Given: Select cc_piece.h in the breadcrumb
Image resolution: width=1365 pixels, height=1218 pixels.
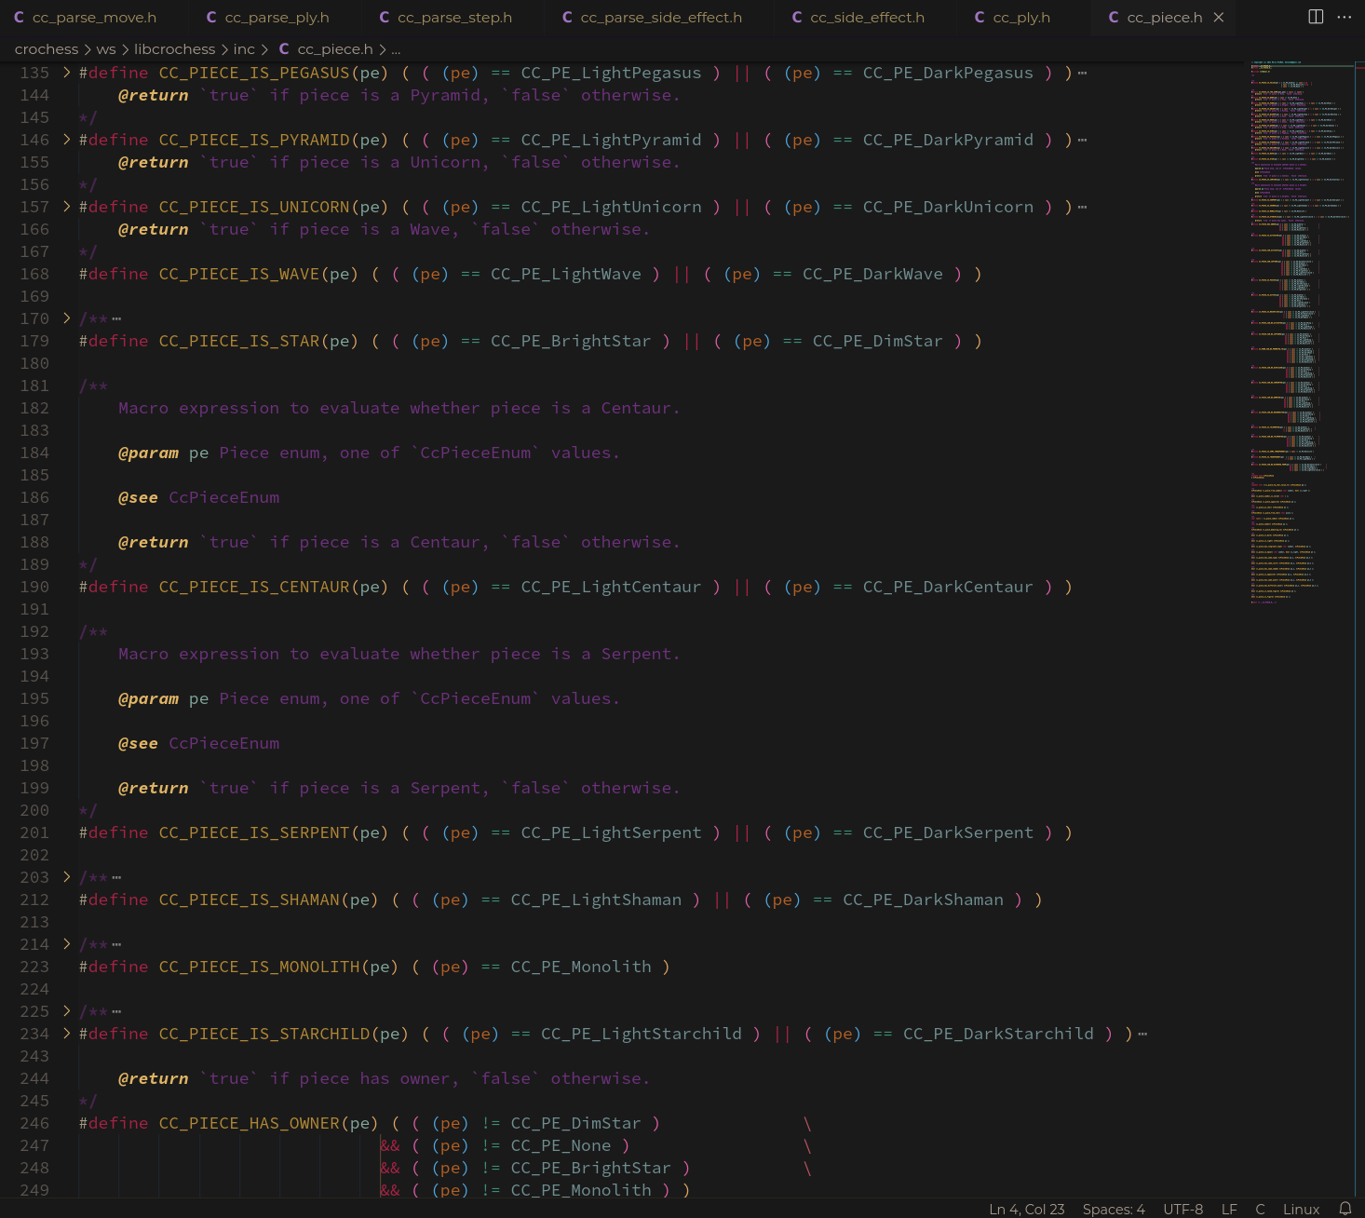Looking at the screenshot, I should pos(334,49).
